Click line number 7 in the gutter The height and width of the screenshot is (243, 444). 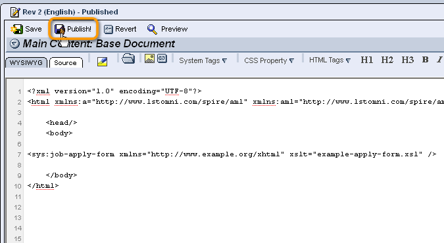point(19,155)
